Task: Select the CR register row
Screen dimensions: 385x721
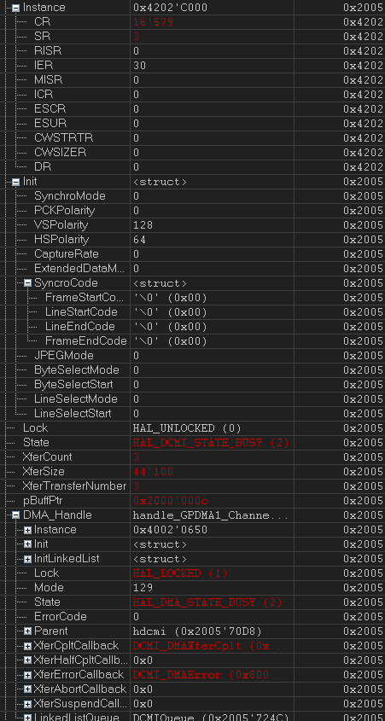Action: point(192,21)
